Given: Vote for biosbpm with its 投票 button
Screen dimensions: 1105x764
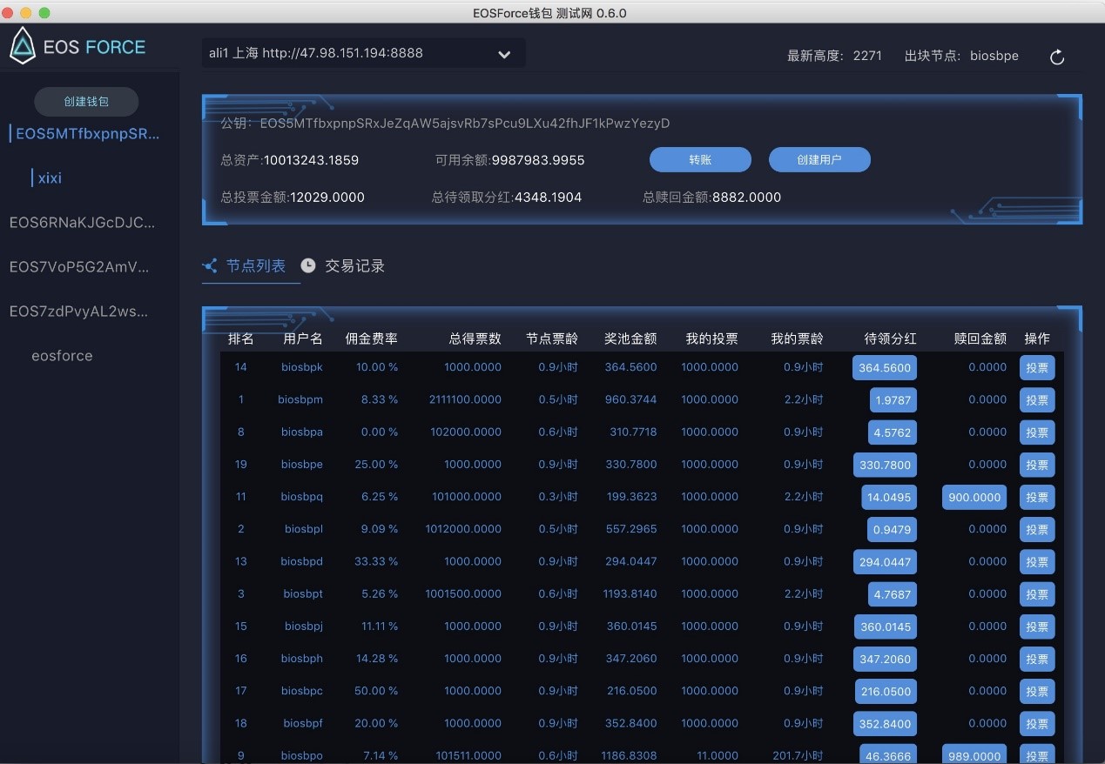Looking at the screenshot, I should pos(1037,400).
